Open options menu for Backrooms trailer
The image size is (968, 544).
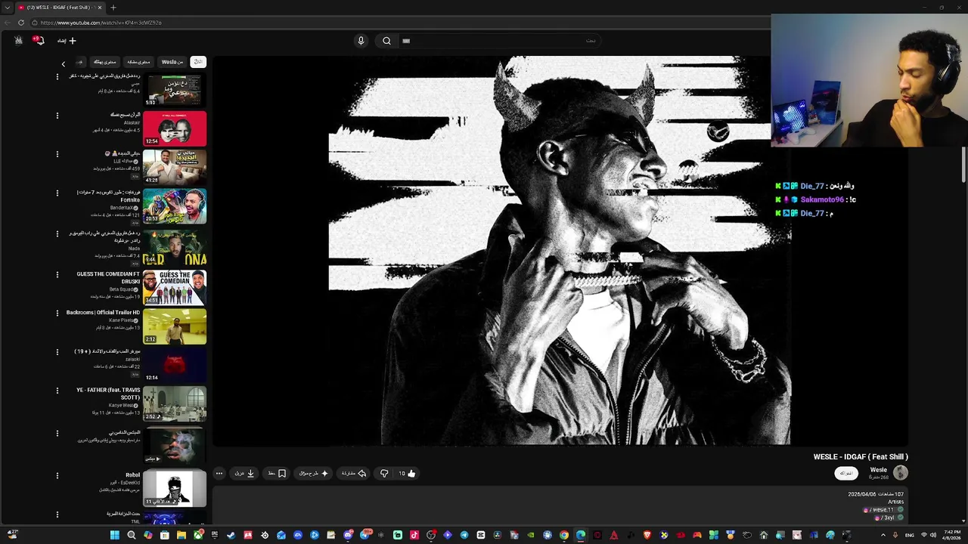[57, 313]
